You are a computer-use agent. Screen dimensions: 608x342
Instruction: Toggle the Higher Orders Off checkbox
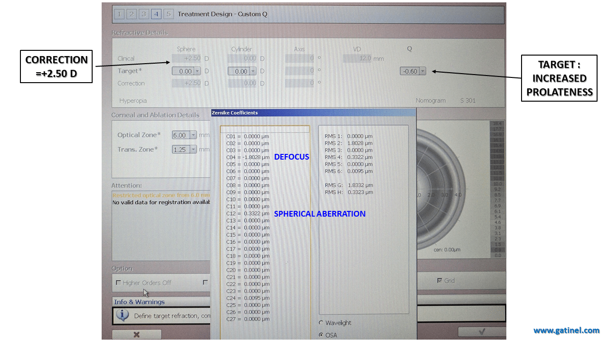(118, 283)
